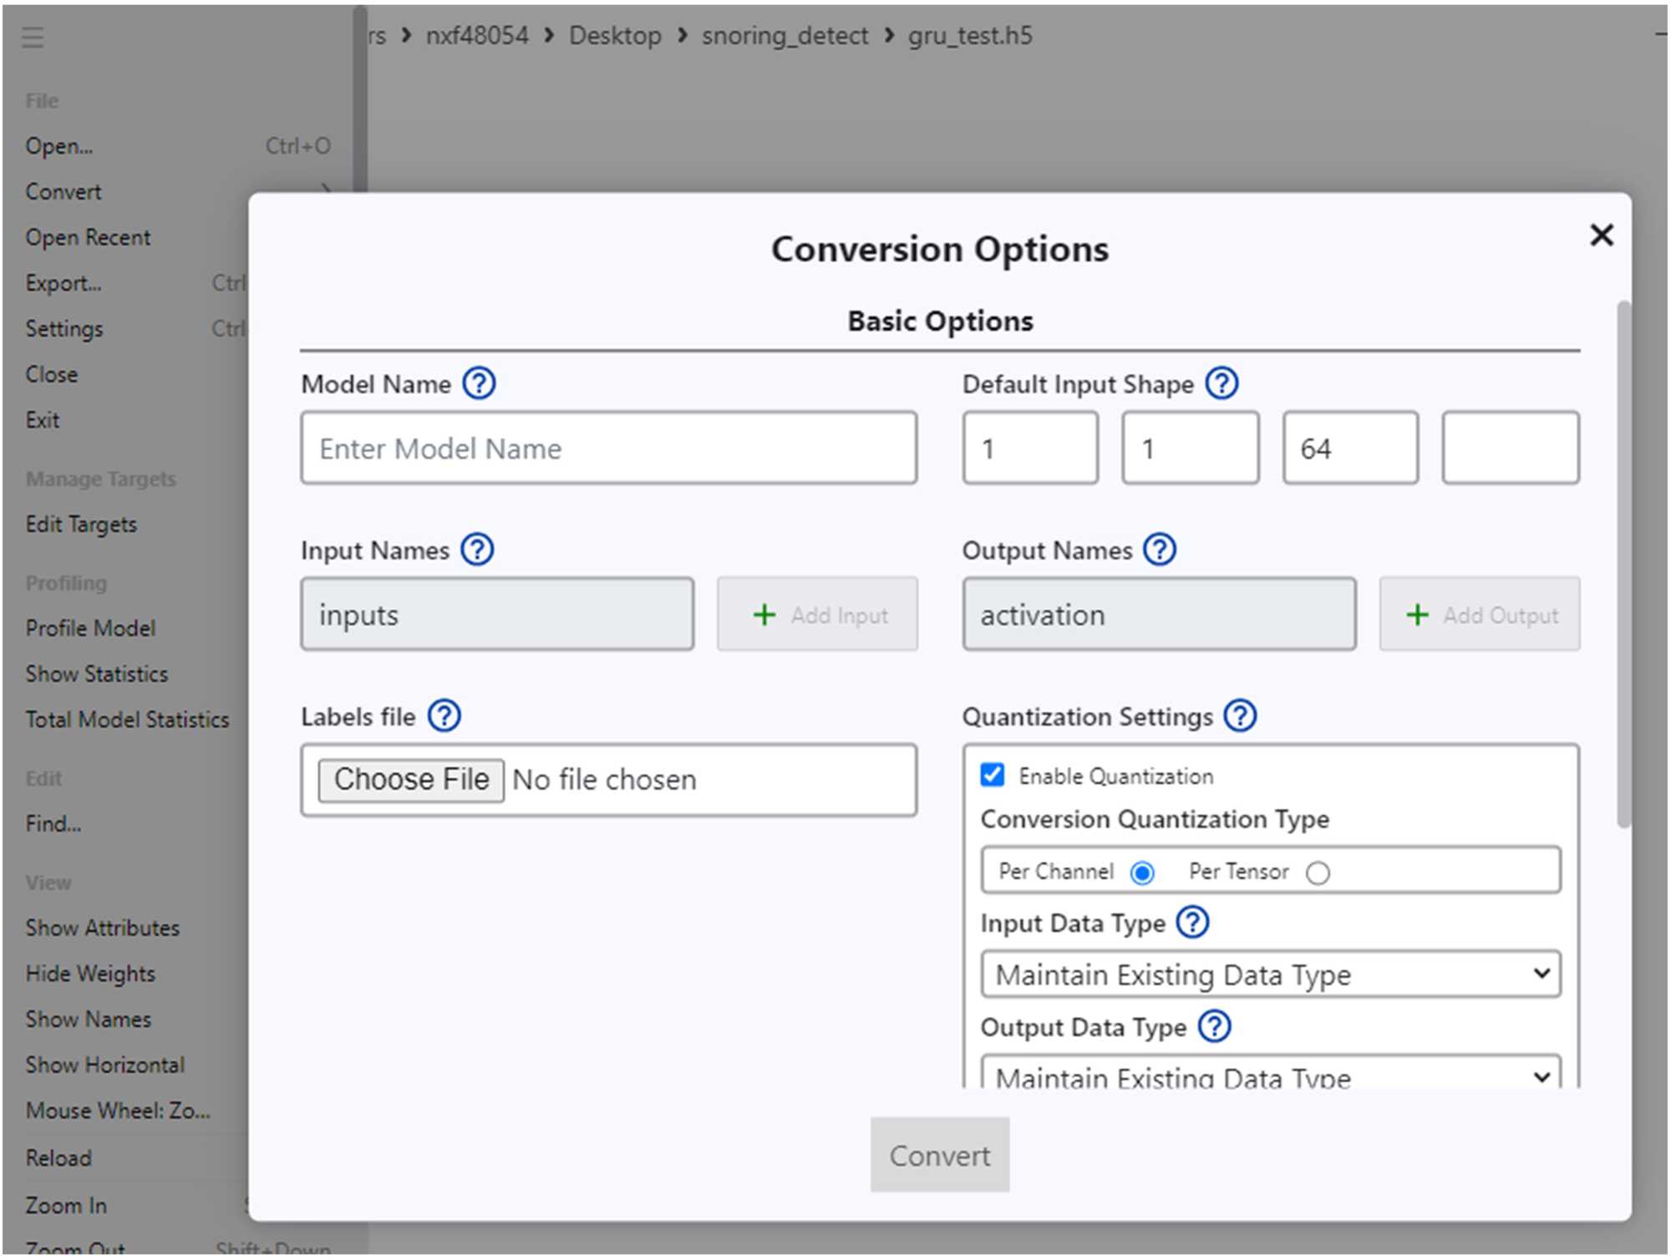The height and width of the screenshot is (1260, 1671).
Task: Open the Output Data Type dropdown
Action: pos(1270,1076)
